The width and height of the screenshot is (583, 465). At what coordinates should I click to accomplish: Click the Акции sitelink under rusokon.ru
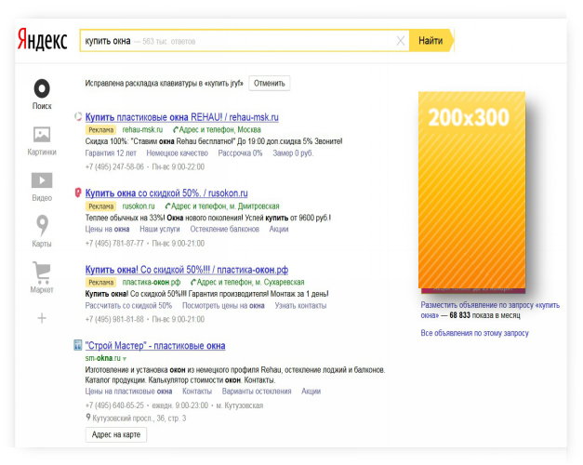(x=279, y=229)
